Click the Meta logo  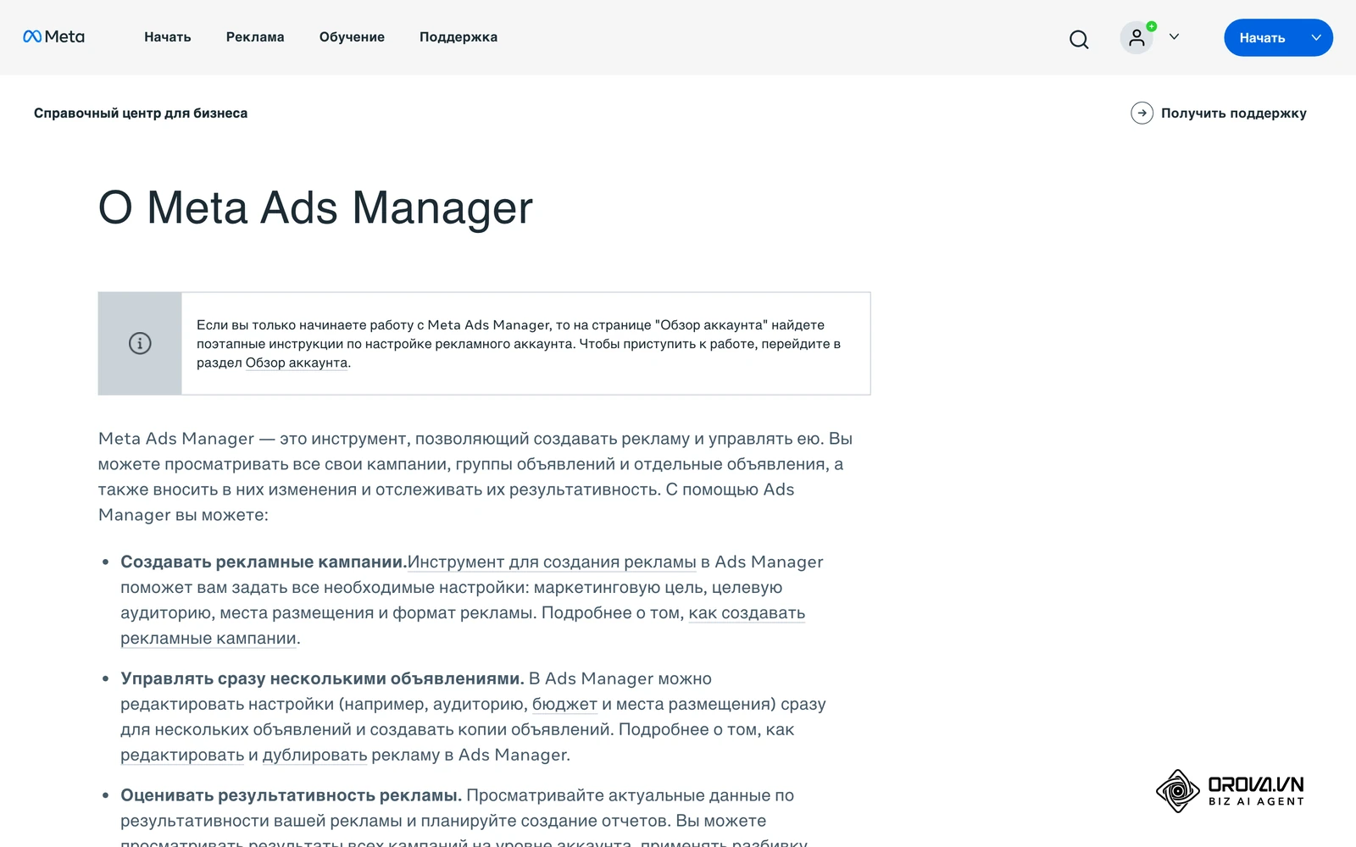point(53,36)
